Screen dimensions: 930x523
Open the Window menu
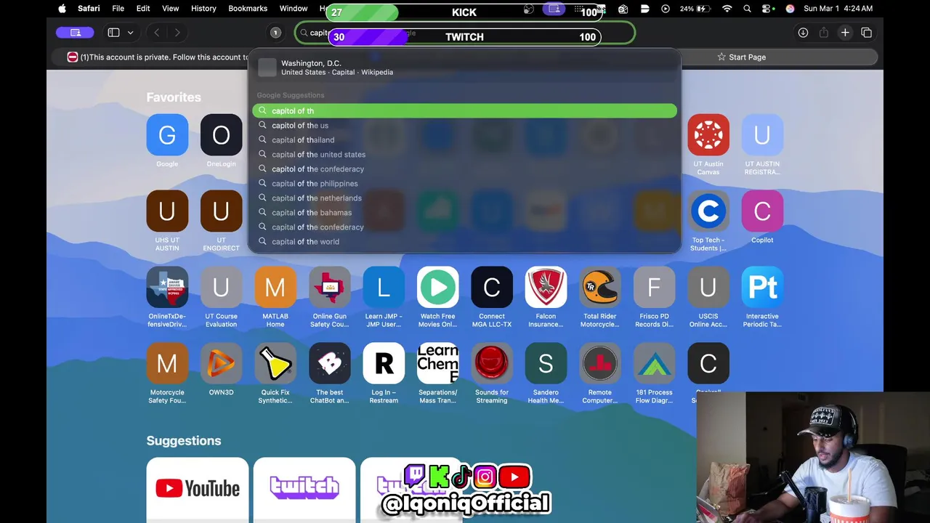point(294,9)
